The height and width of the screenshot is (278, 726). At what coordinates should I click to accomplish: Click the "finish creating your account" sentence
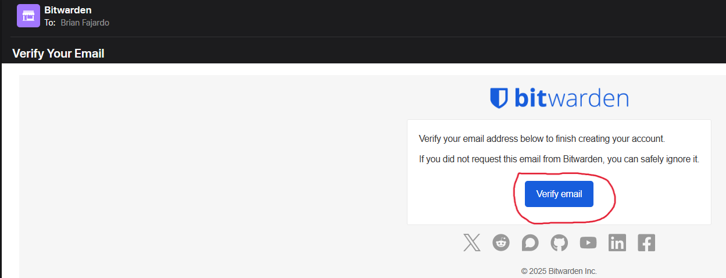541,139
